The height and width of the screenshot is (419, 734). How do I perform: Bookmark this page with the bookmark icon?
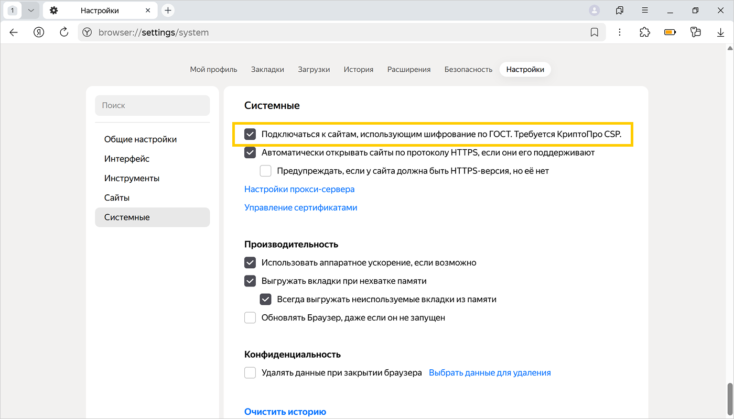tap(594, 32)
